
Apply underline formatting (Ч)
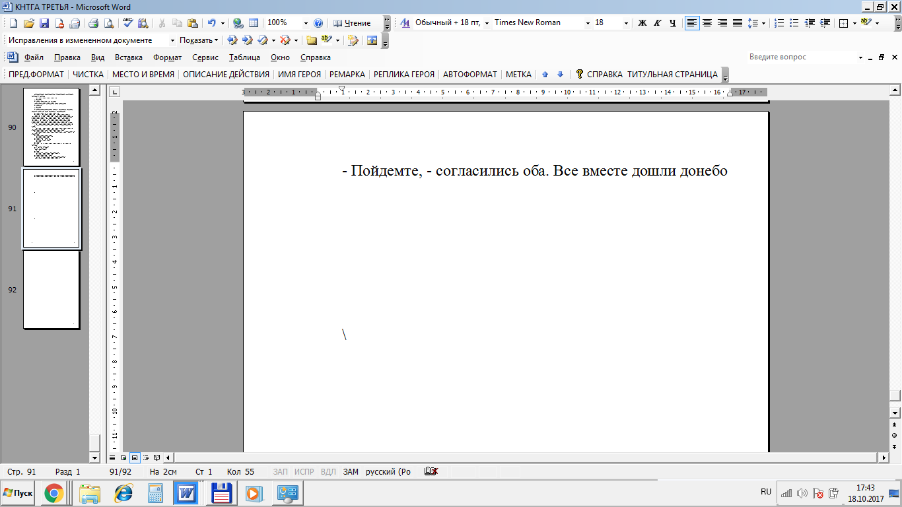coord(673,22)
